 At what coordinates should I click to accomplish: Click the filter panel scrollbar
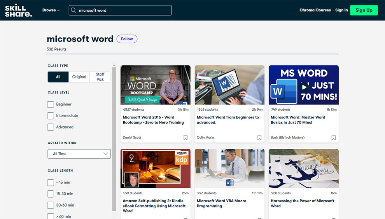pos(114,139)
